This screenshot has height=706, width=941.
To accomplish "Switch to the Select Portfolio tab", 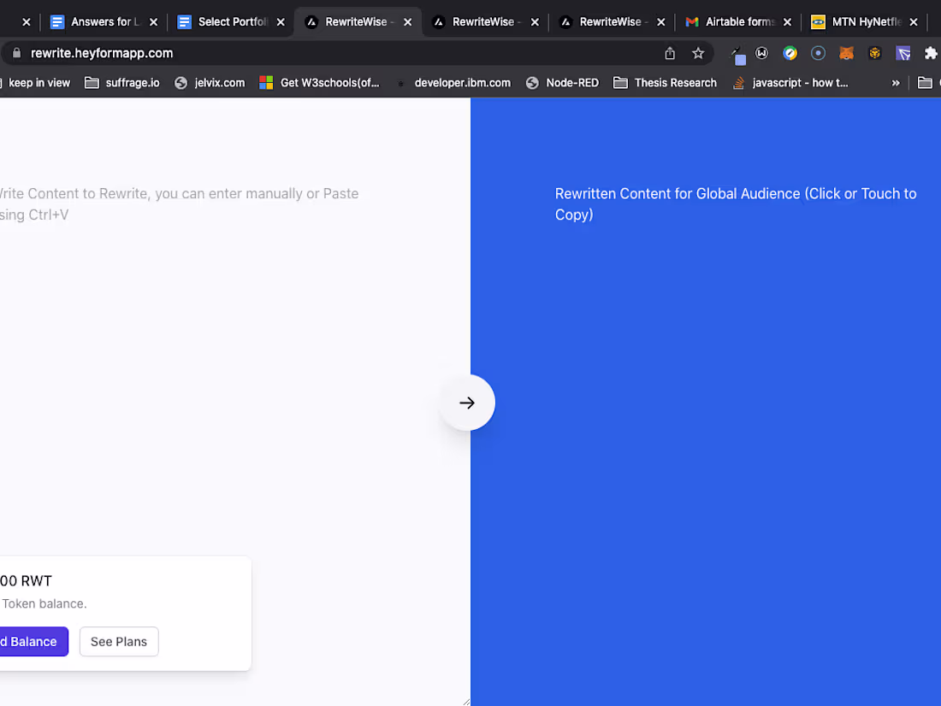I will coord(230,22).
